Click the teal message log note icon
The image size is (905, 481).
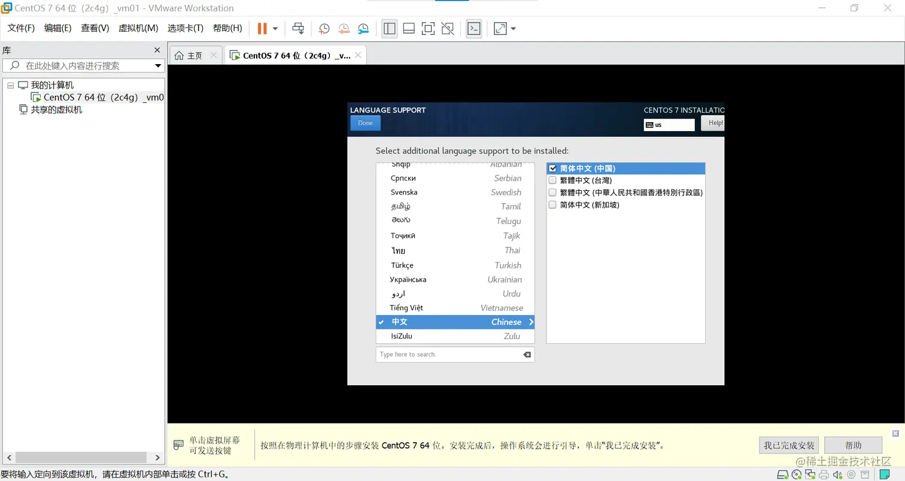[884, 475]
